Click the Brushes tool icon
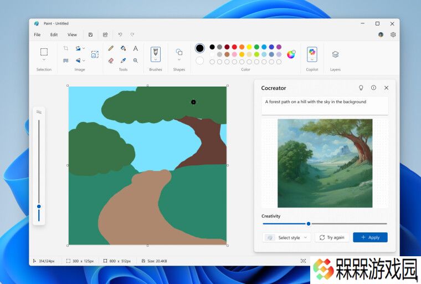 coord(156,52)
